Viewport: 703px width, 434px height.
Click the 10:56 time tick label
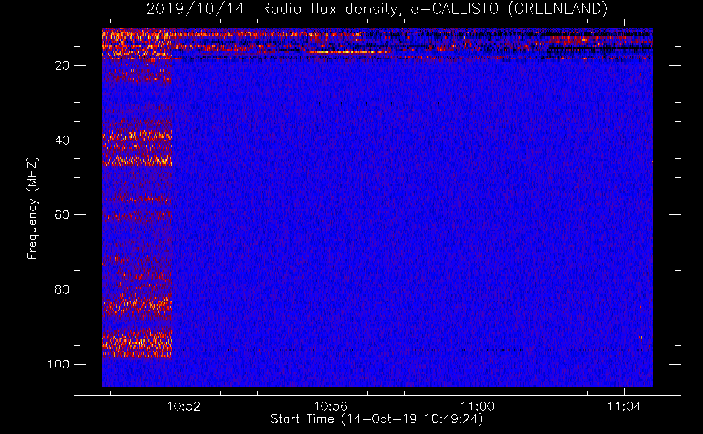coord(331,407)
